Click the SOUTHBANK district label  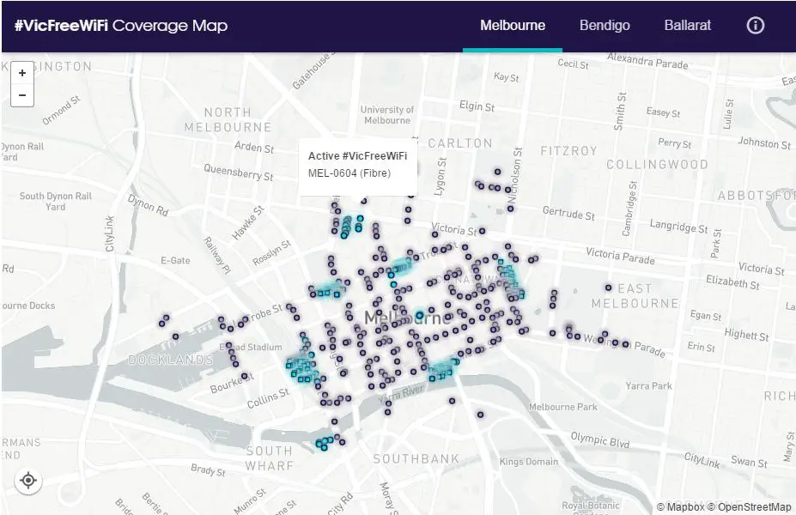coord(416,458)
